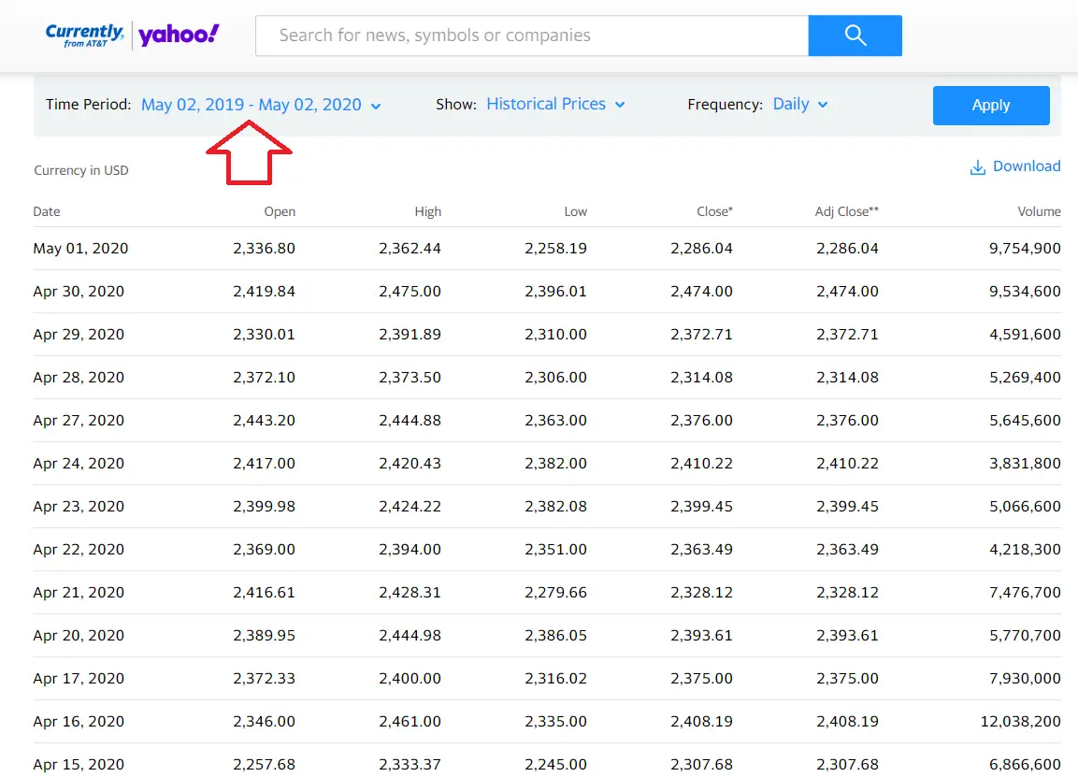This screenshot has height=777, width=1078.
Task: Select the Volume column header
Action: coord(1040,211)
